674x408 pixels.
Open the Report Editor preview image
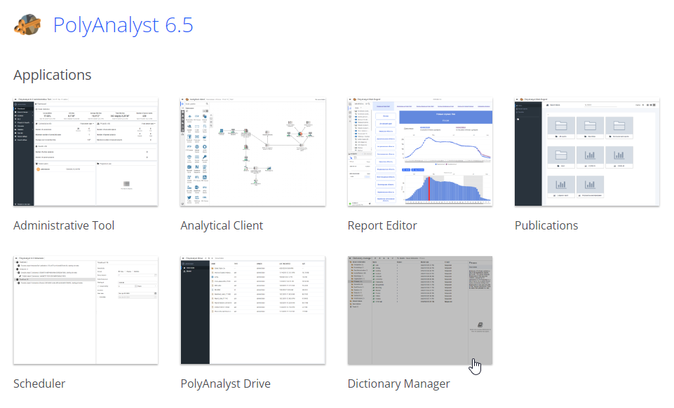(419, 152)
